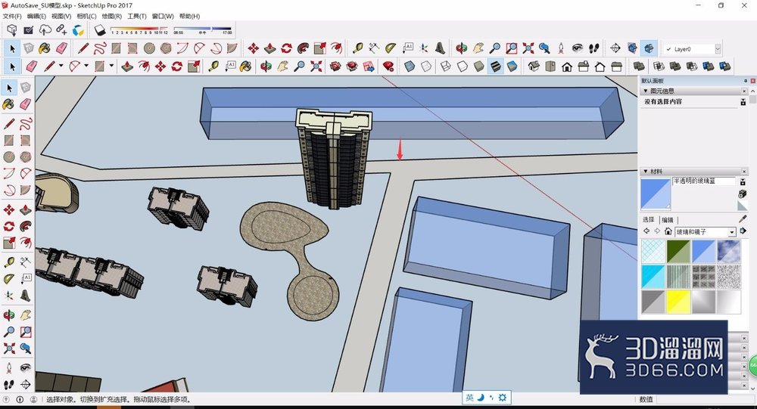Close the 材料 panel with its X
The height and width of the screenshot is (409, 757).
click(x=744, y=171)
